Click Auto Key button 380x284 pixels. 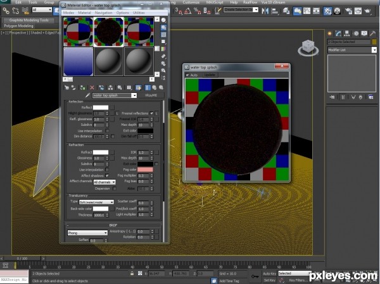click(269, 273)
